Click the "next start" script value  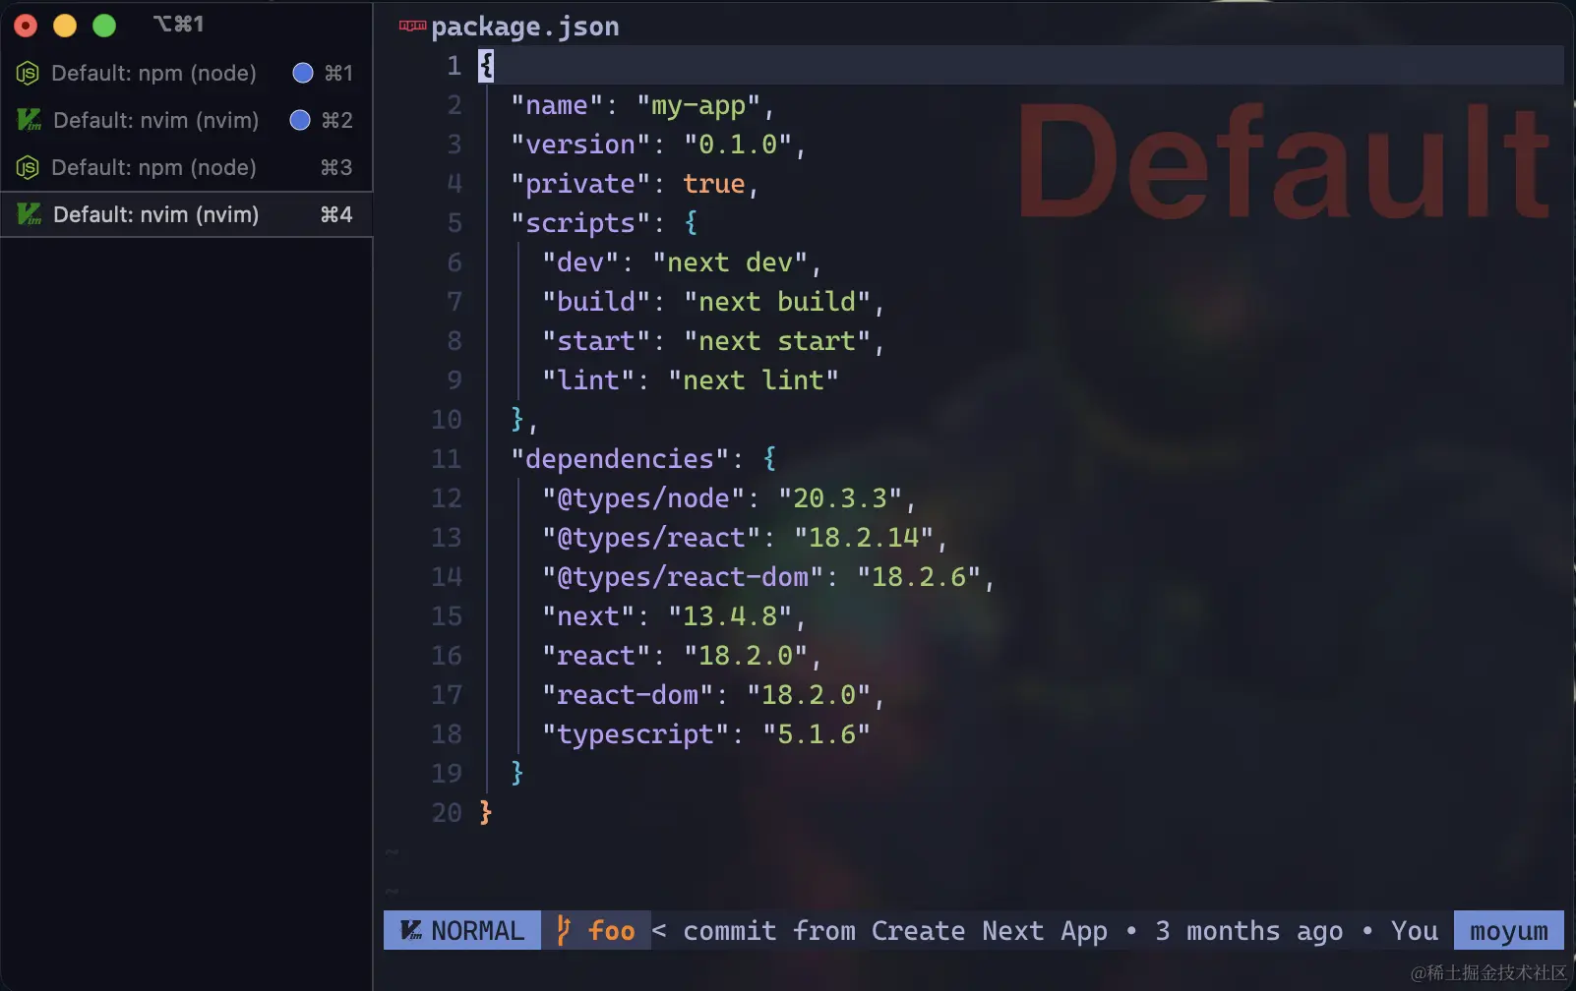pos(777,341)
